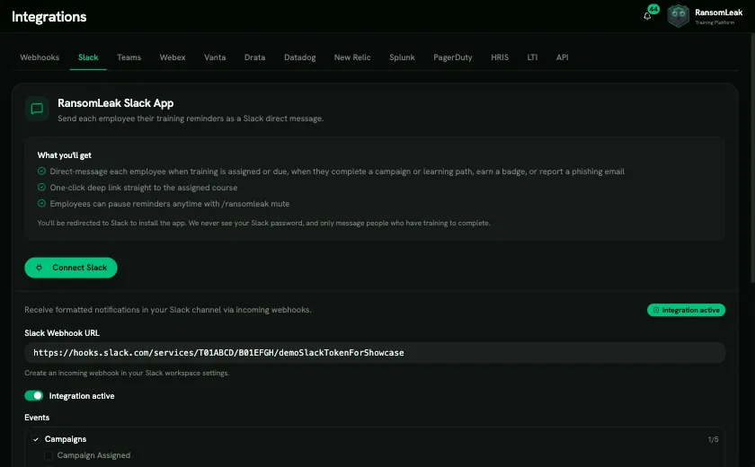The width and height of the screenshot is (755, 467).
Task: Click the Slack App chat bubble icon
Action: click(37, 109)
